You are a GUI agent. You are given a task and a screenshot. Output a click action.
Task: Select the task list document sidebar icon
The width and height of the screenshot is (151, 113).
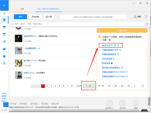4,20
